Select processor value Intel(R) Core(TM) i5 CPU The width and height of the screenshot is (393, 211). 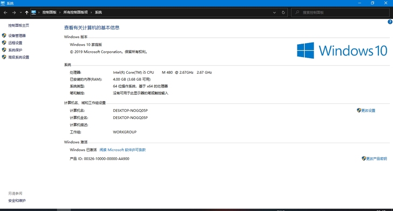[x=133, y=72]
